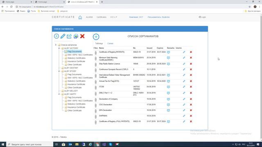Delete the Ship Radio Station Licence row
The width and height of the screenshot is (262, 147).
(191, 64)
